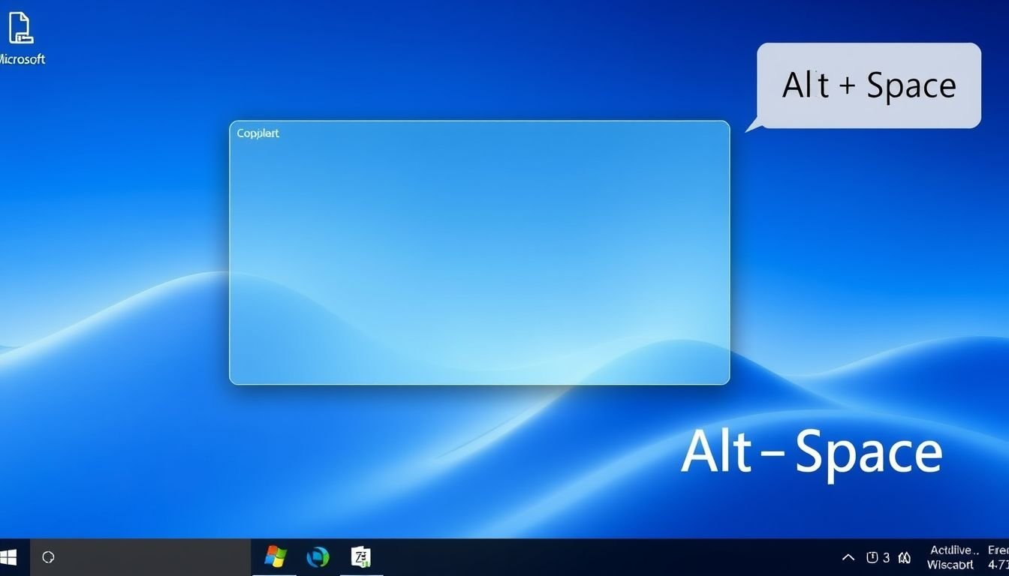Image resolution: width=1009 pixels, height=576 pixels.
Task: Launch the pinned Windows logo taskbar app
Action: (x=275, y=556)
